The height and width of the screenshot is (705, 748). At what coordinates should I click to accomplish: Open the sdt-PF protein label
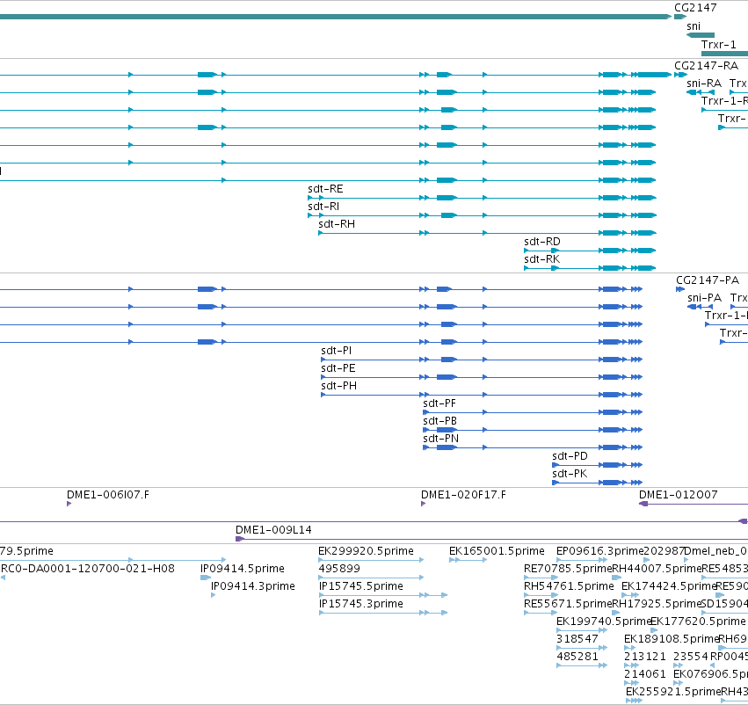click(x=439, y=403)
